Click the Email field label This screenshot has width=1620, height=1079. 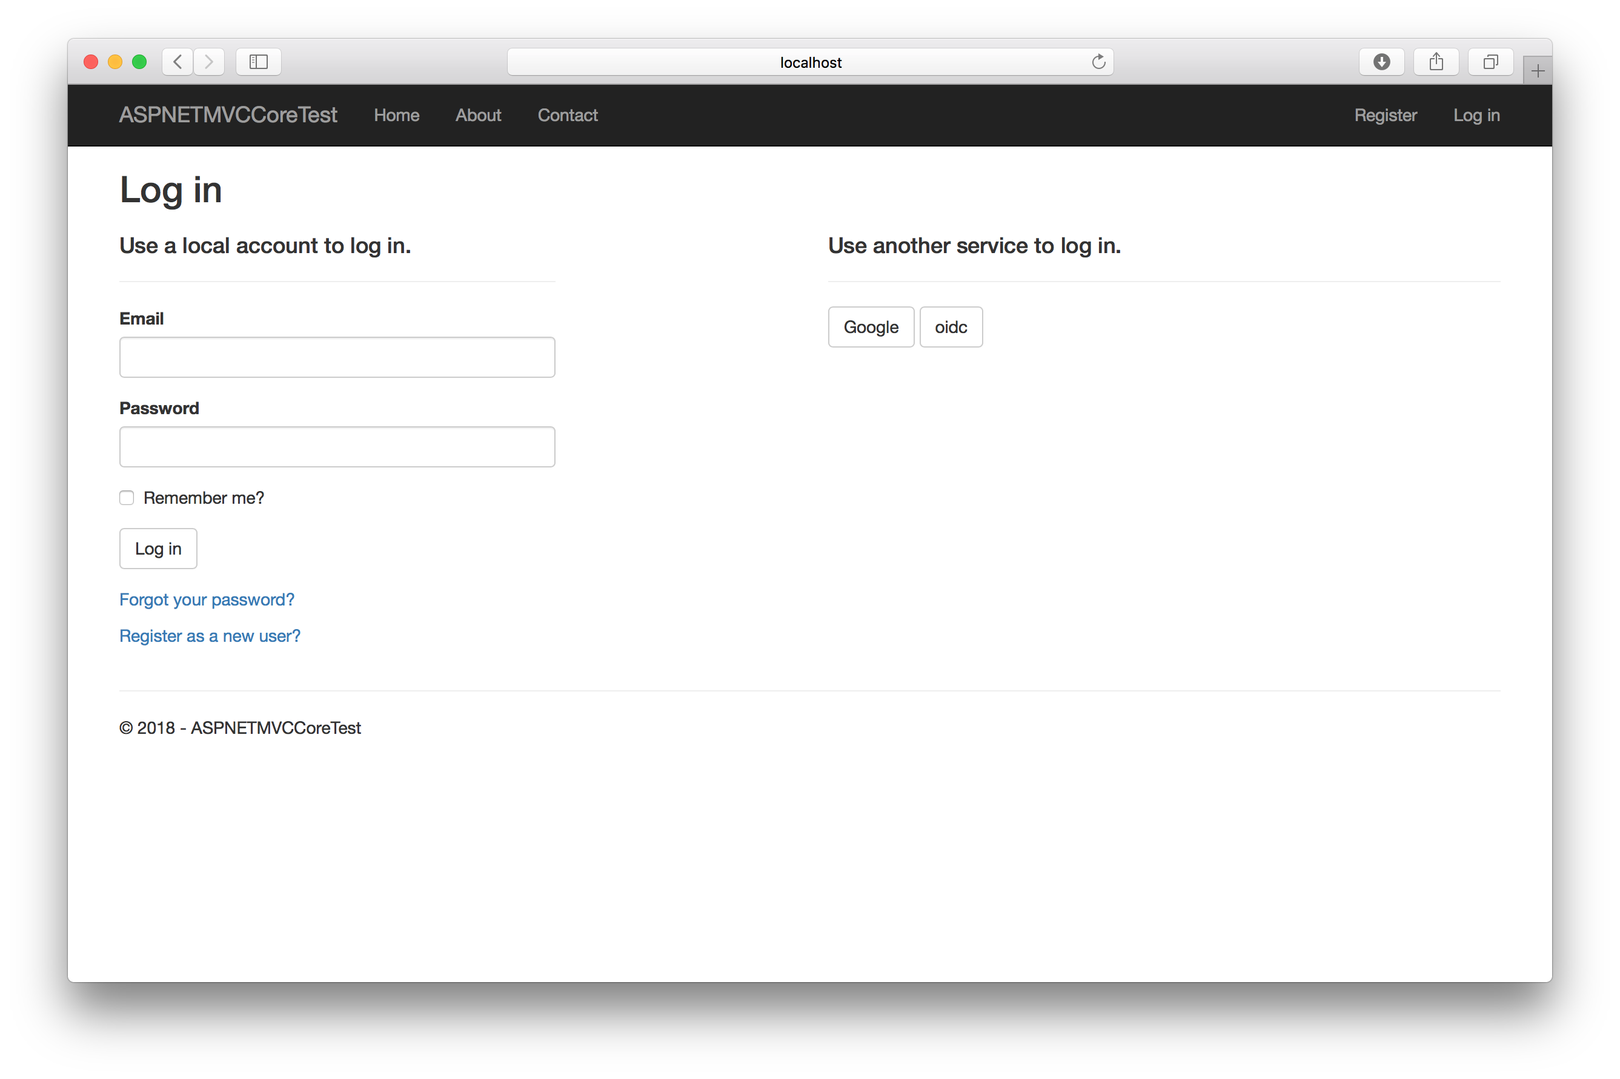(x=141, y=318)
